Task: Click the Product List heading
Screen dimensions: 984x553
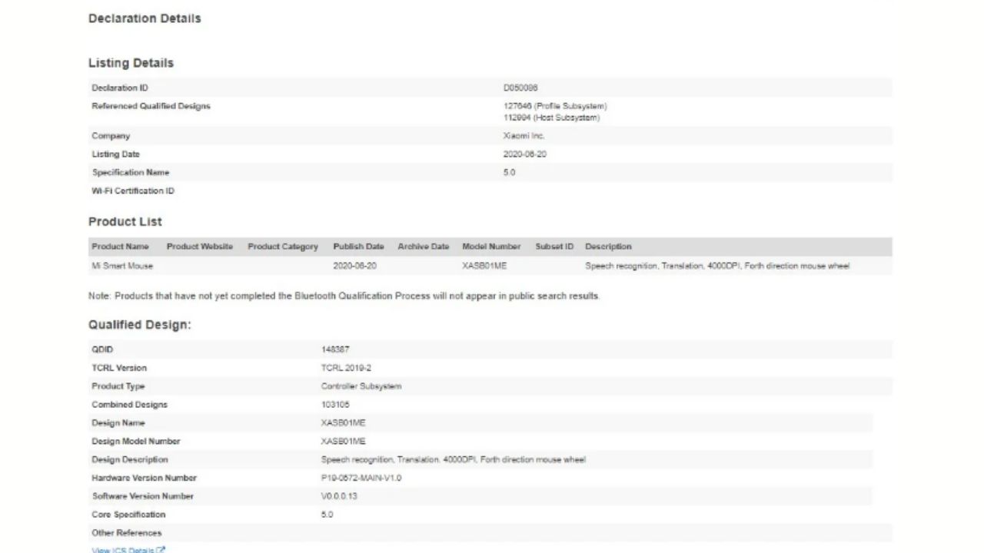Action: (x=125, y=222)
